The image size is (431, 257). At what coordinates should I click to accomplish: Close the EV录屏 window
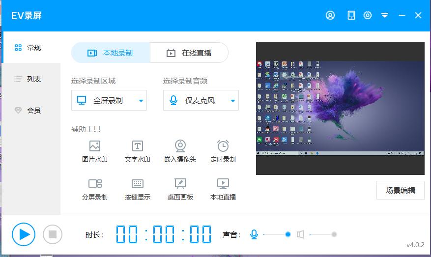418,15
